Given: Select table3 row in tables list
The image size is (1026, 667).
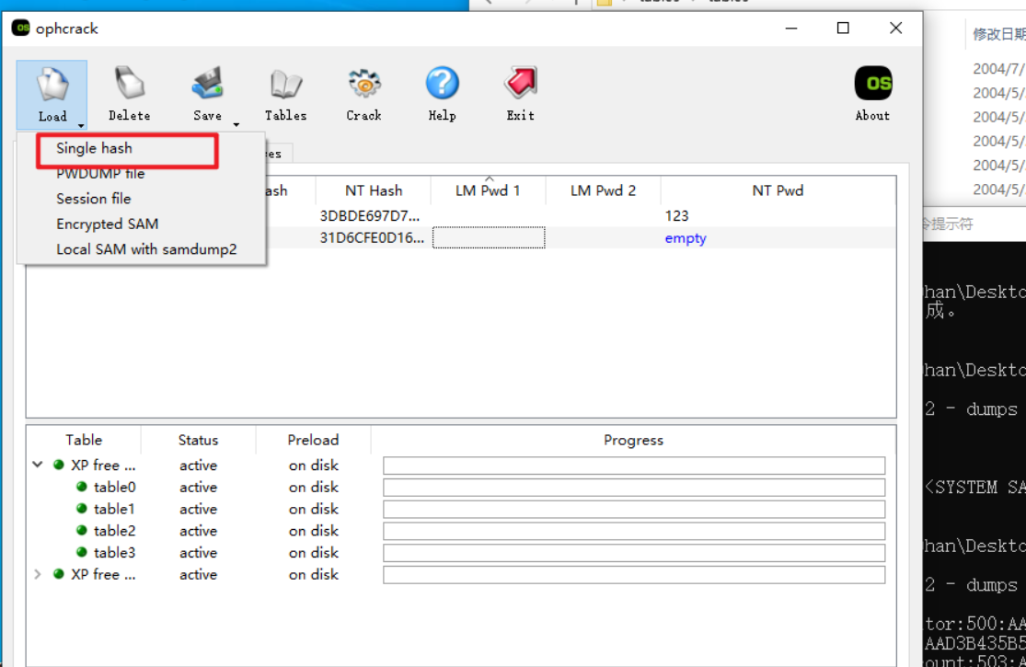Looking at the screenshot, I should coord(114,553).
